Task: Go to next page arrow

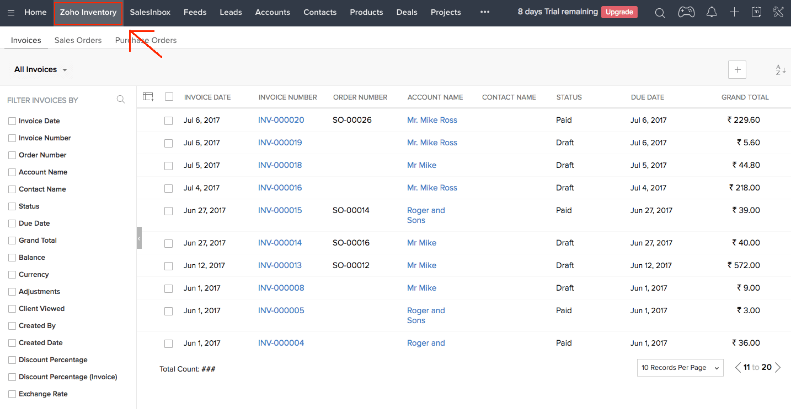Action: [x=778, y=367]
